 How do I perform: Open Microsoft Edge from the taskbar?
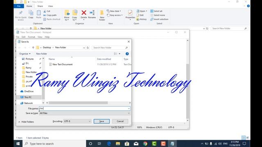(109, 144)
